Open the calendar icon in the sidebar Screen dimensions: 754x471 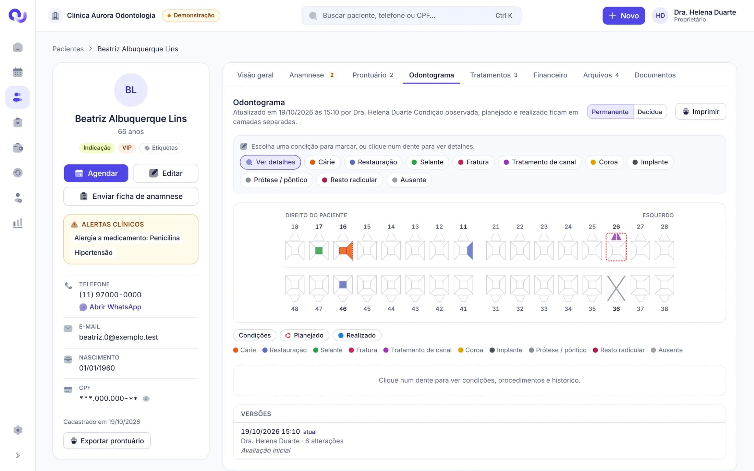(x=17, y=72)
